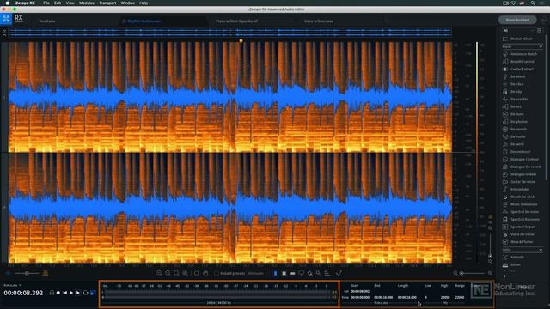Screen dimensions: 550x309
Task: Adjust the spectrogram/waveform opacity slider
Action: point(27,273)
